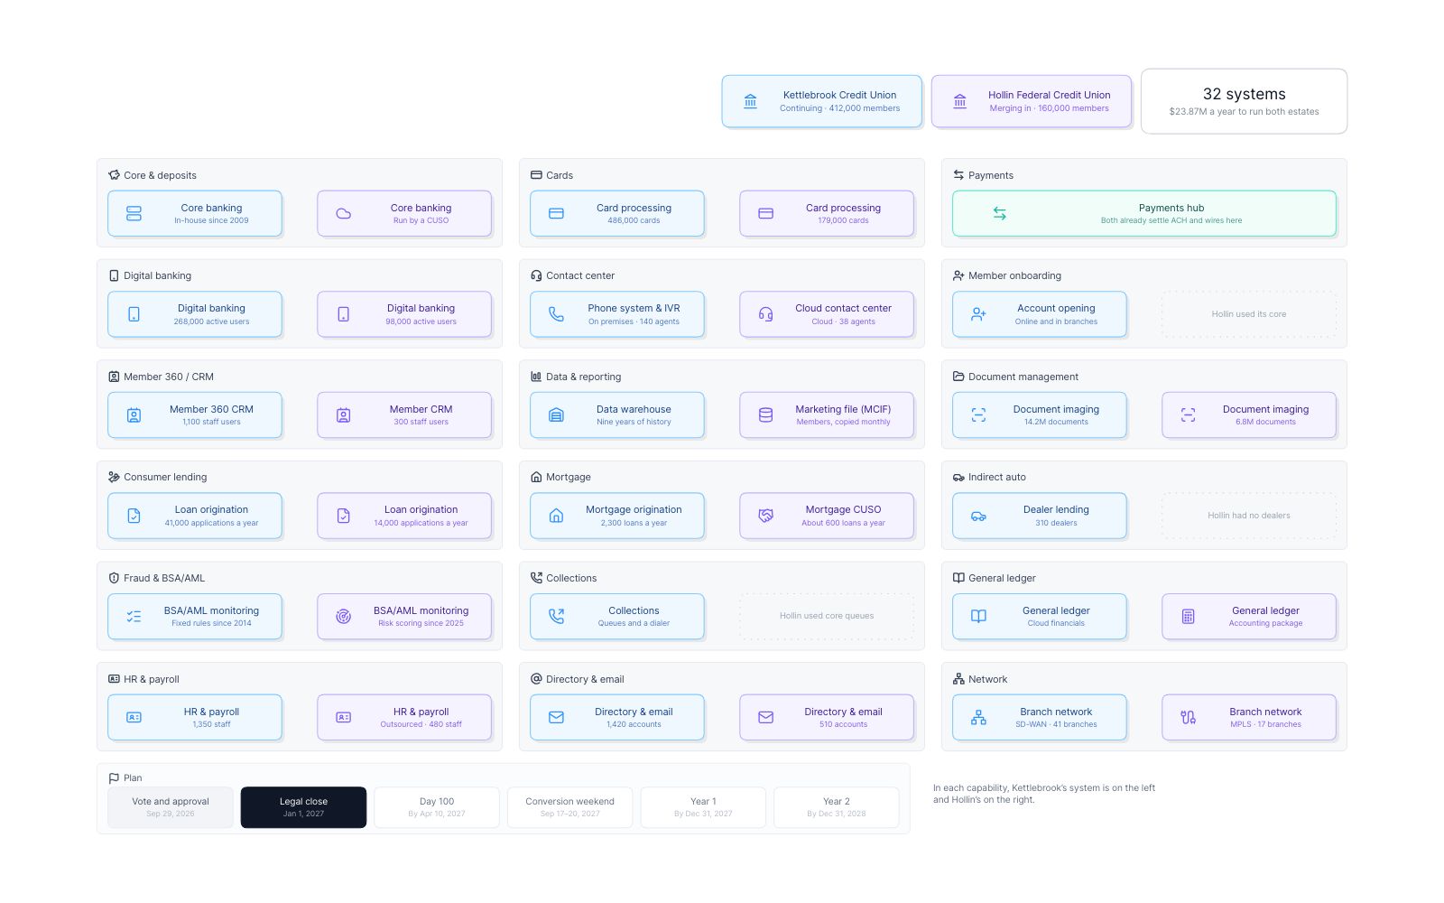1444x903 pixels.
Task: Click the cloud icon on CUSO core banking
Action: pos(343,213)
